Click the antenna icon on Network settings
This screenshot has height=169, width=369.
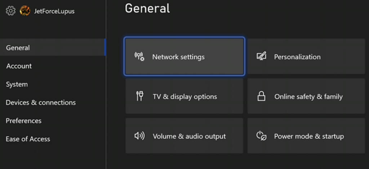tap(139, 56)
